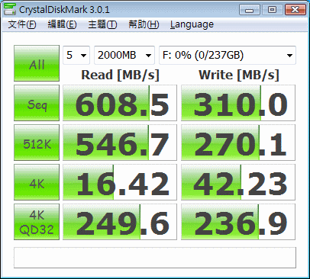Click the 4K QD32 read result 249.6
This screenshot has width=310, height=279.
coord(120,222)
